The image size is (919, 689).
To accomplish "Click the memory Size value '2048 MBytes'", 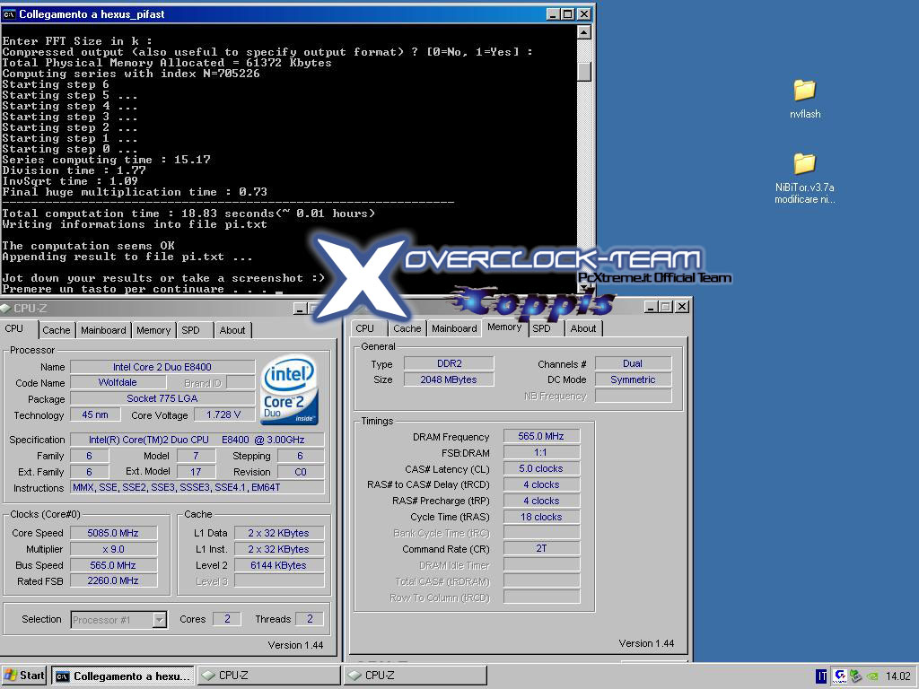I will [449, 379].
